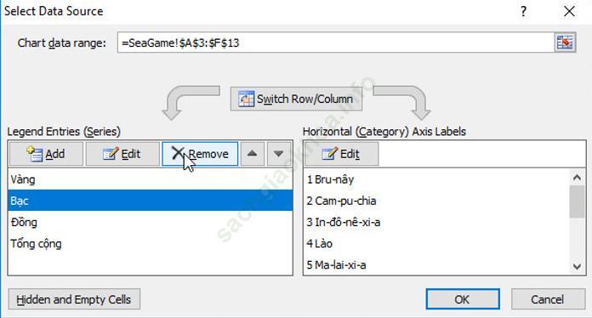
Task: Move the selected series down
Action: click(x=279, y=154)
